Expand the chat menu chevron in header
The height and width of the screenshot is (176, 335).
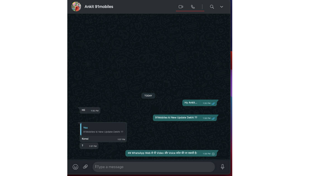point(222,7)
